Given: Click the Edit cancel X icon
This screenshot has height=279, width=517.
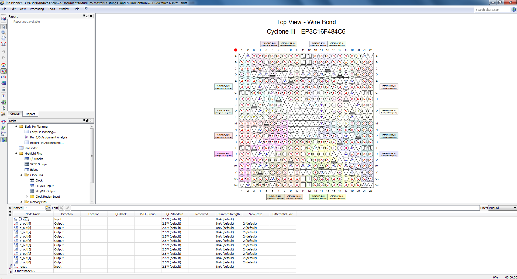Looking at the screenshot, I should tap(61, 208).
